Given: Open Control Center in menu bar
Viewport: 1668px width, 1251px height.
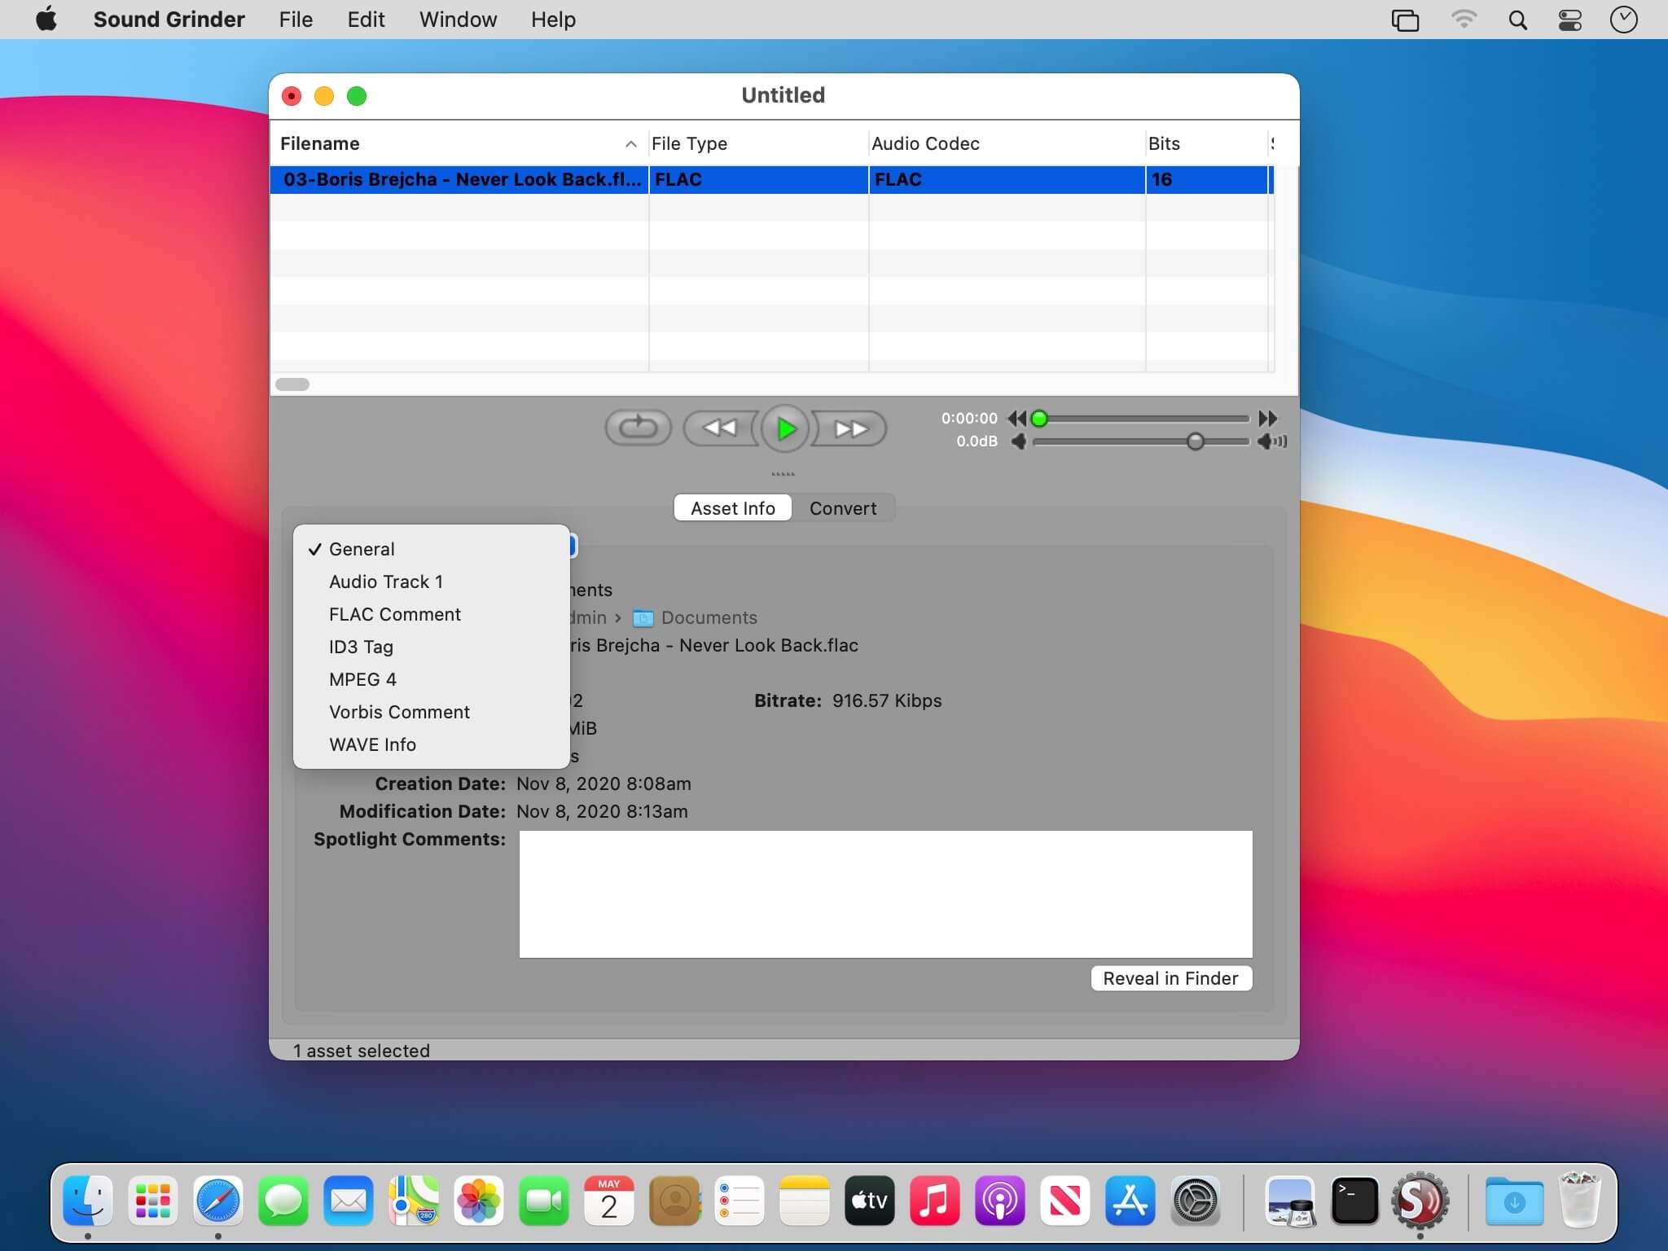Looking at the screenshot, I should click(x=1569, y=20).
